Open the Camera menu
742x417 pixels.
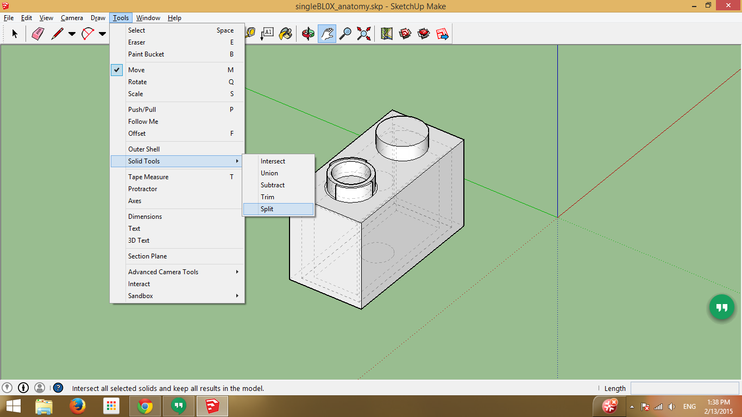point(72,18)
